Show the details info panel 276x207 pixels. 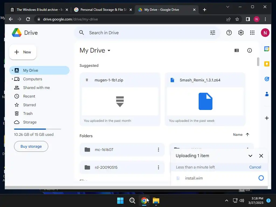point(249,50)
